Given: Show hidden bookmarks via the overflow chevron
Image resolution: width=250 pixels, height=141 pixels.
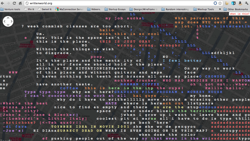Looking at the screenshot, I should point(220,9).
